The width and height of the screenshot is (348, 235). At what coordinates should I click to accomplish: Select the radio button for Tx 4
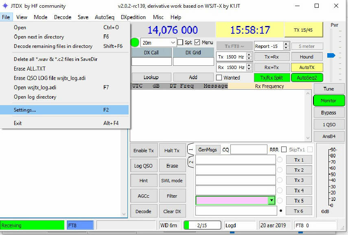coord(280,190)
